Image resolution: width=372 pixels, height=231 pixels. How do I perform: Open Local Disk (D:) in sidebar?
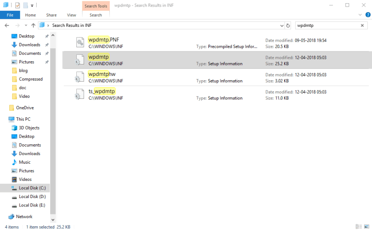coord(32,196)
